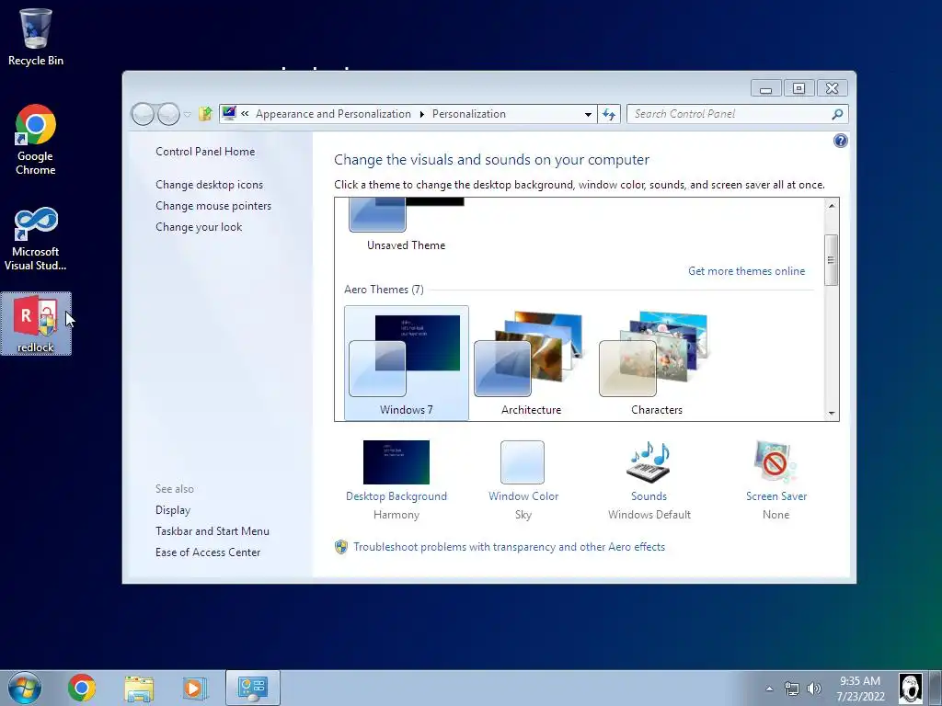942x706 pixels.
Task: Expand the breadcrumb arrow after Appearance and Personalization
Action: tap(421, 114)
